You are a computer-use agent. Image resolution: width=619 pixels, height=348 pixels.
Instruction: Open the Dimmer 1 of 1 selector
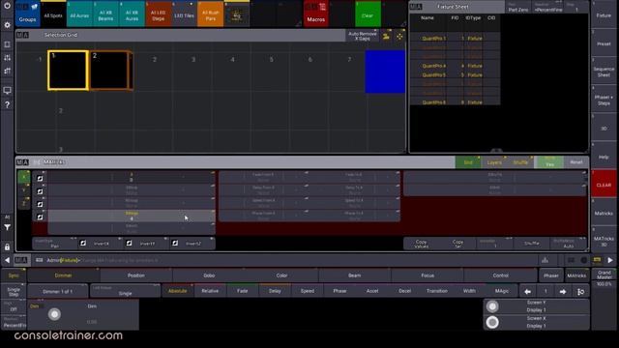(58, 291)
